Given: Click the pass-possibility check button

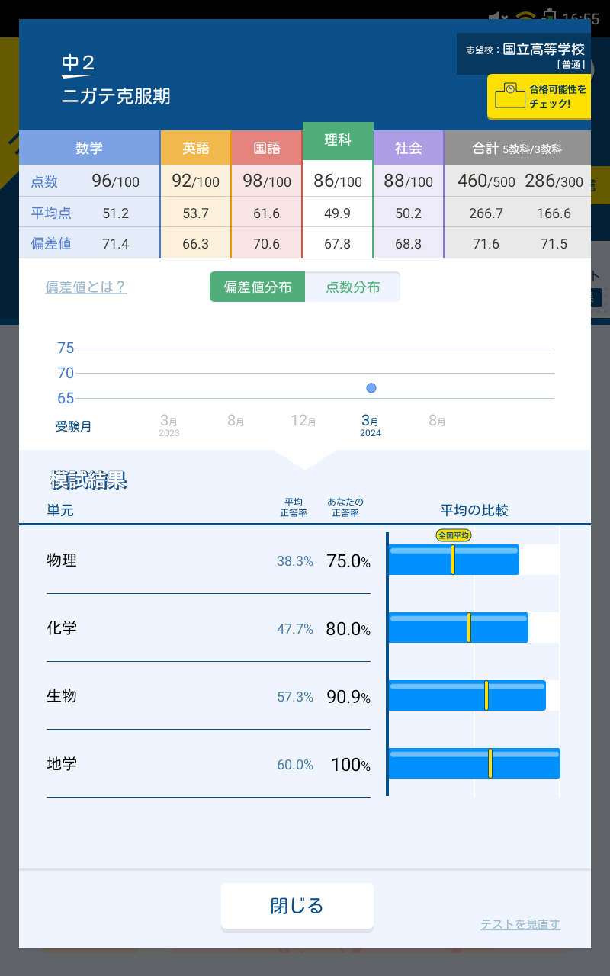Looking at the screenshot, I should [x=539, y=96].
